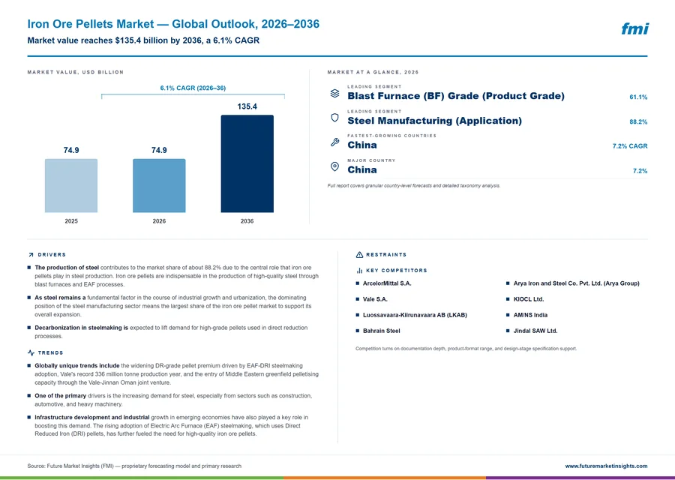The width and height of the screenshot is (675, 480).
Task: Click the Drivers section heading
Action: (x=52, y=255)
